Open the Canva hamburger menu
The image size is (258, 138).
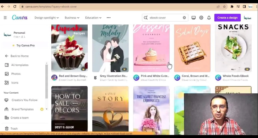tap(5, 17)
